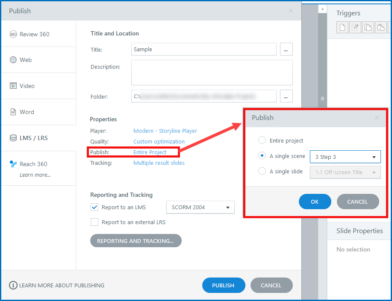Click the Description text area
Image resolution: width=392 pixels, height=301 pixels.
(212, 73)
